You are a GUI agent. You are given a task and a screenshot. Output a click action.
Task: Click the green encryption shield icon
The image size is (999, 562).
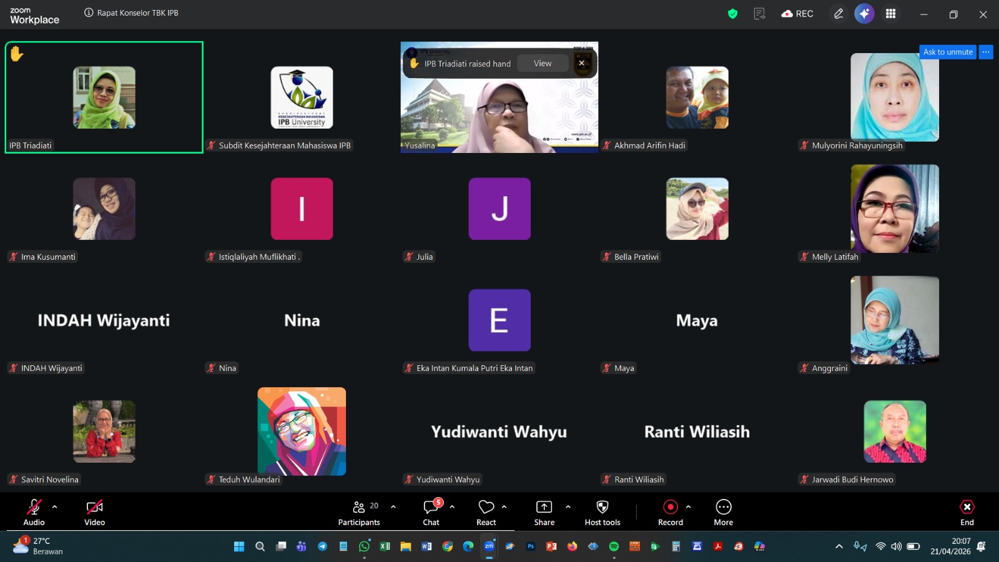pyautogui.click(x=733, y=14)
